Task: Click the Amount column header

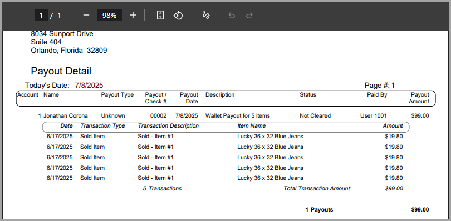Action: 393,126
